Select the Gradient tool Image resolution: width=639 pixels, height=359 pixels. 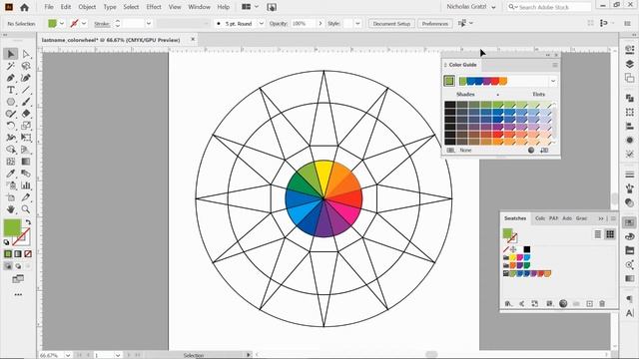coord(26,162)
